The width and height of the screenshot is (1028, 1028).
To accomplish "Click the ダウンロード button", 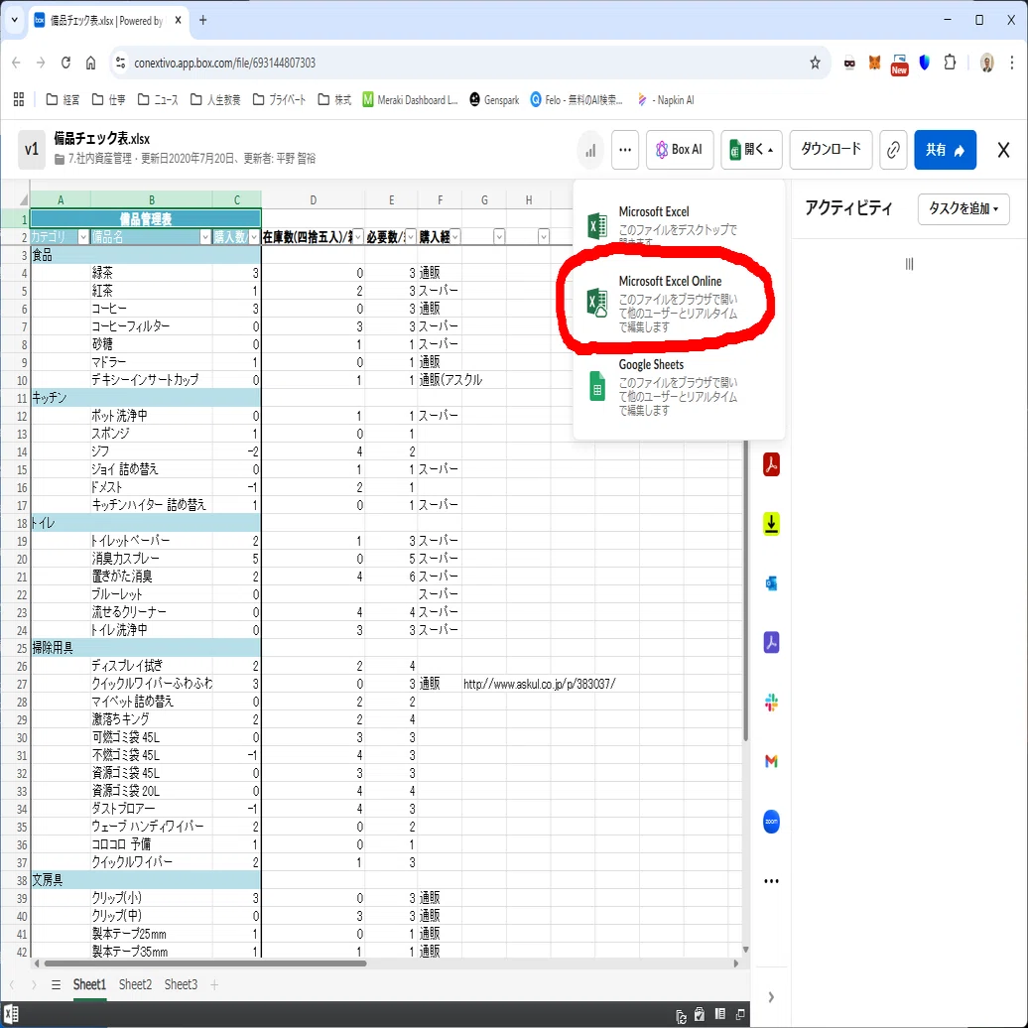I will pos(831,150).
